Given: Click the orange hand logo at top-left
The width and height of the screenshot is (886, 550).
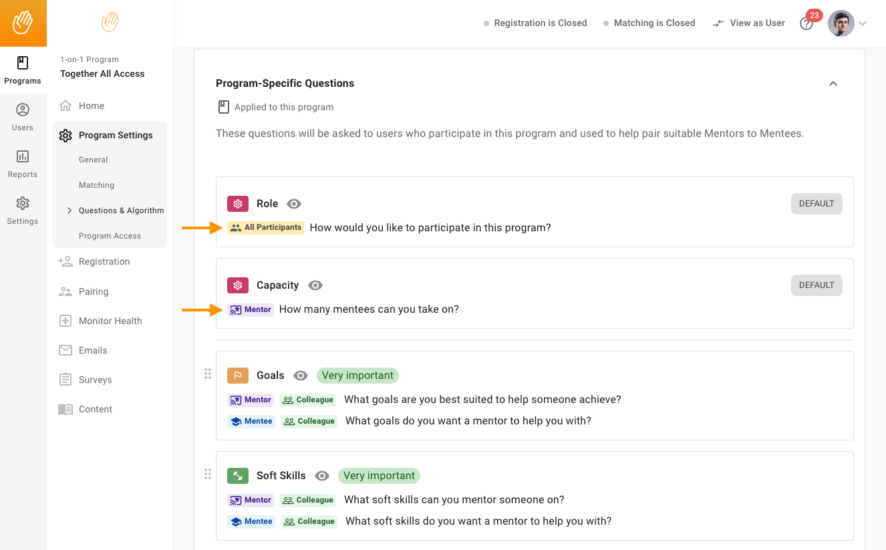Looking at the screenshot, I should [23, 23].
